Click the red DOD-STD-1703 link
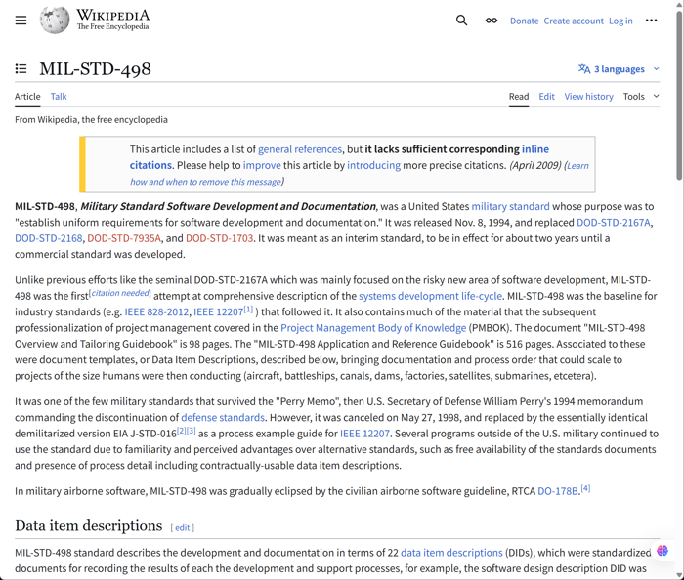 pyautogui.click(x=220, y=239)
